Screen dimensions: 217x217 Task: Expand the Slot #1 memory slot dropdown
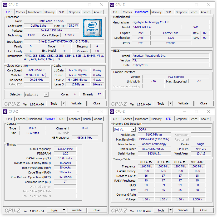click(x=133, y=129)
